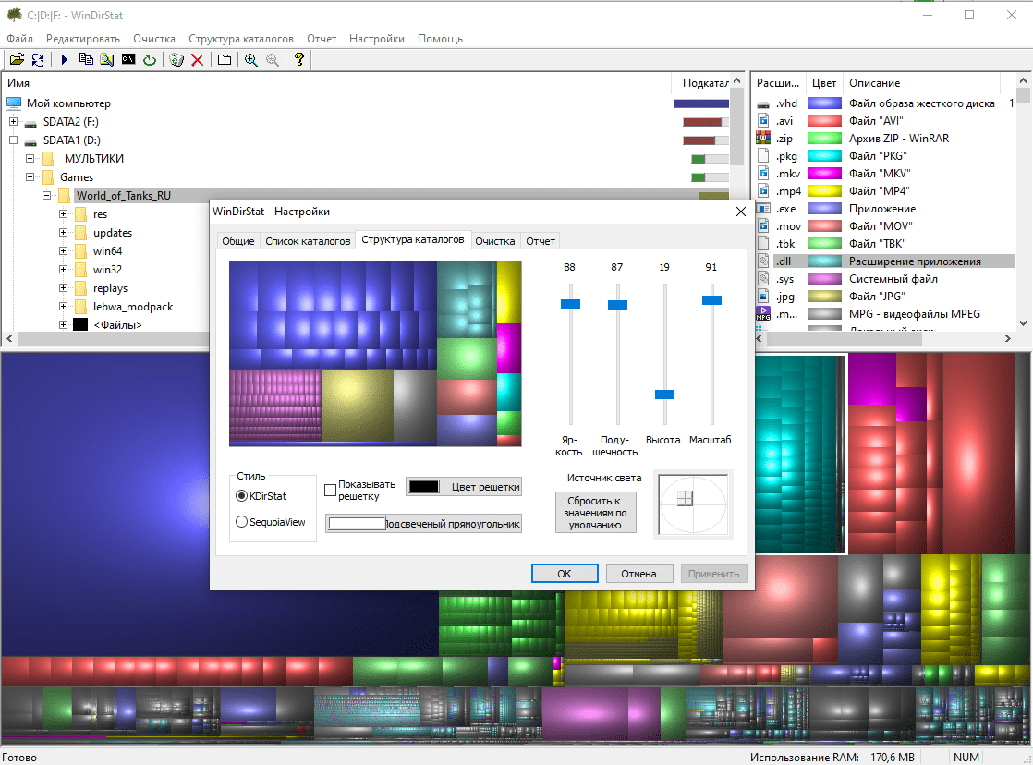This screenshot has height=765, width=1033.
Task: Expand the _МУЛЬТИКИ folder in the tree
Action: [x=30, y=159]
